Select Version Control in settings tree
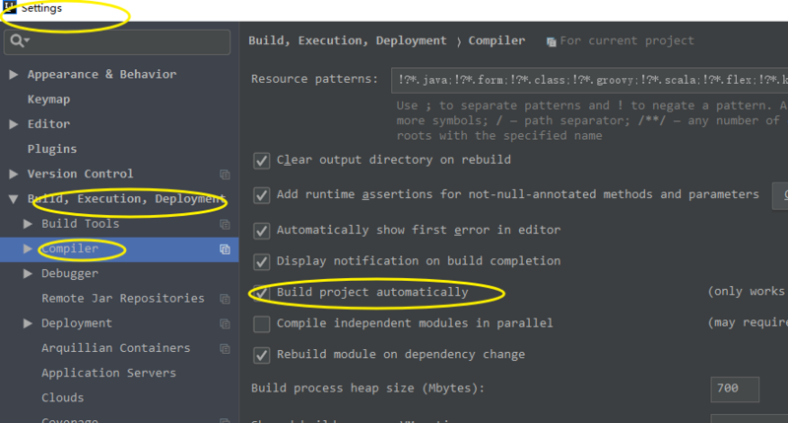This screenshot has width=788, height=423. point(81,174)
